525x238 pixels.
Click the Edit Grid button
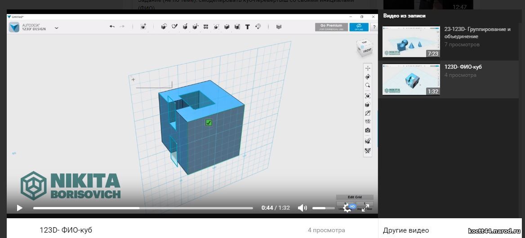(x=355, y=197)
